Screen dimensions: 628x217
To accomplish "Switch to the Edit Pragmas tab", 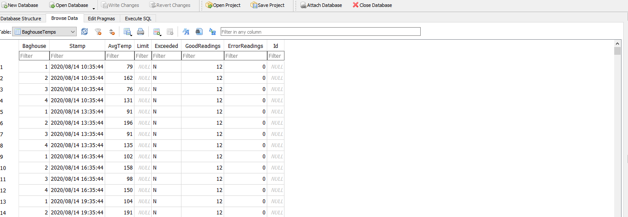I will (x=101, y=18).
